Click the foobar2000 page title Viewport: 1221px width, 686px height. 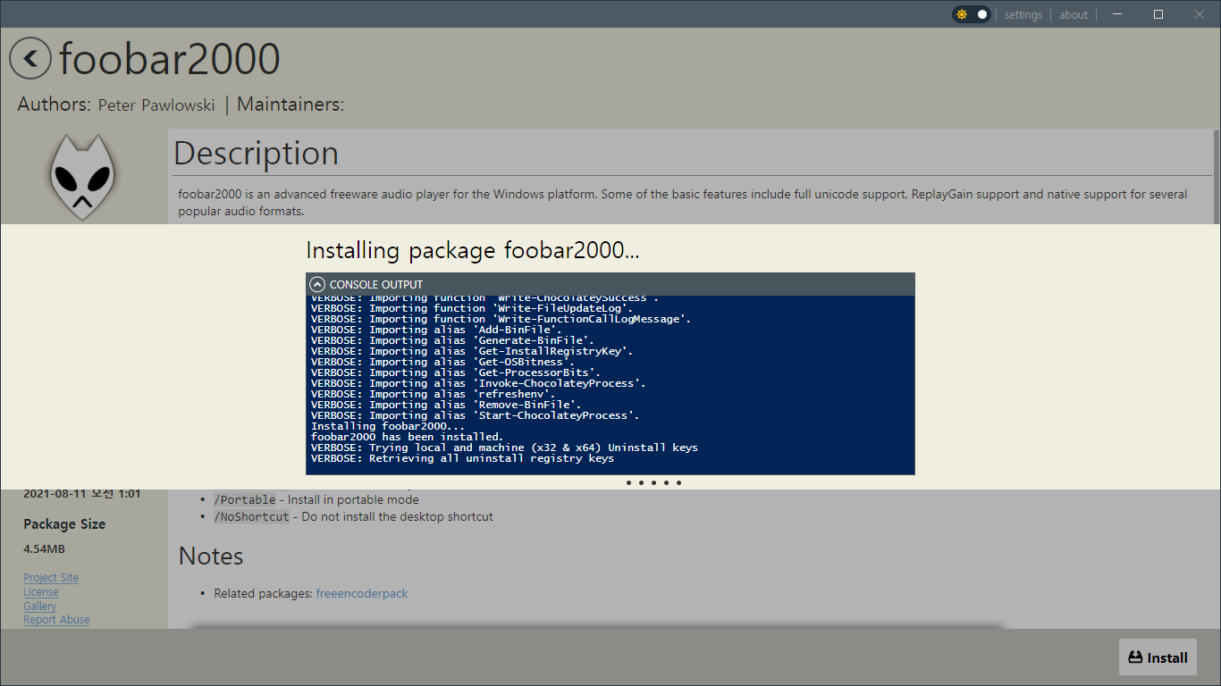tap(170, 59)
